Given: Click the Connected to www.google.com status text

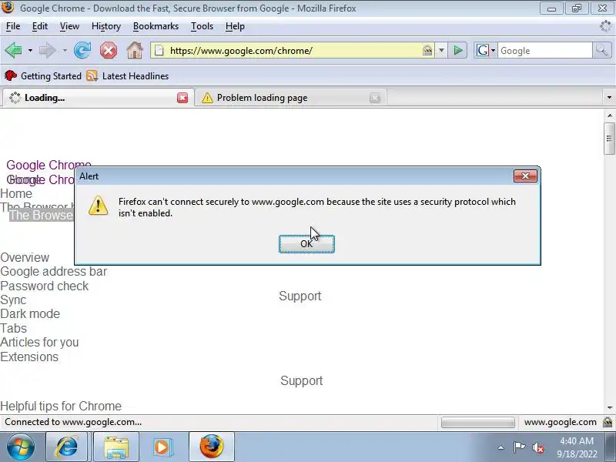Looking at the screenshot, I should [73, 422].
